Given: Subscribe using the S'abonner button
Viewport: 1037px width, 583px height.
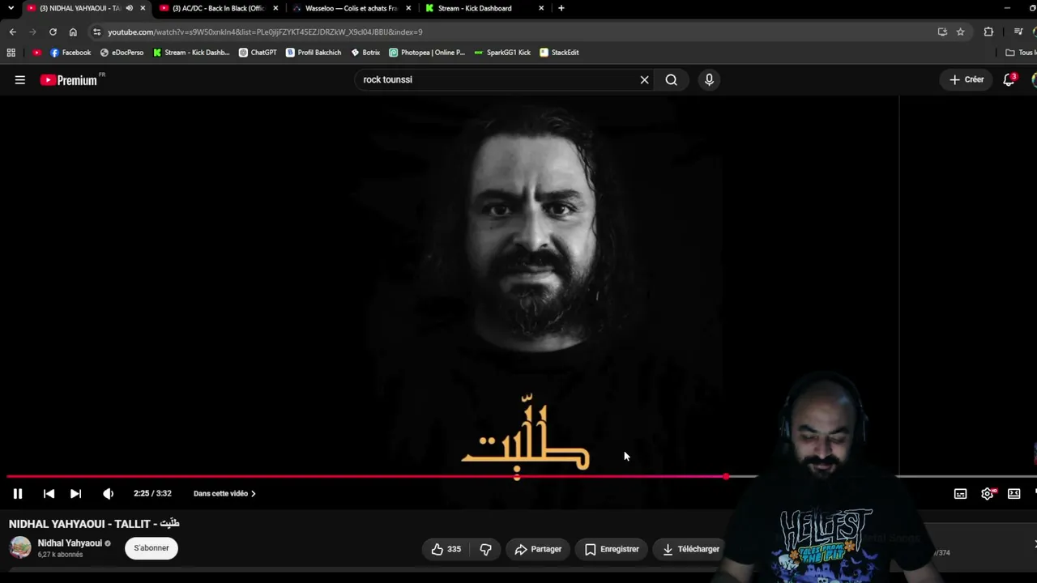Looking at the screenshot, I should click(151, 548).
